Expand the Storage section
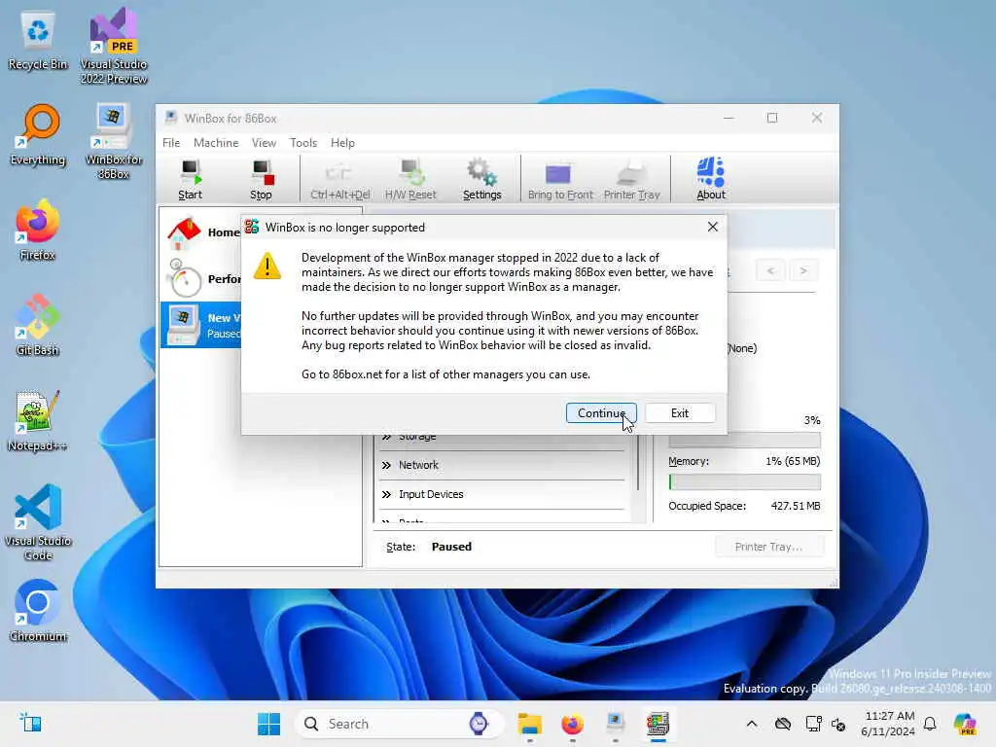The height and width of the screenshot is (747, 996). pyautogui.click(x=502, y=439)
